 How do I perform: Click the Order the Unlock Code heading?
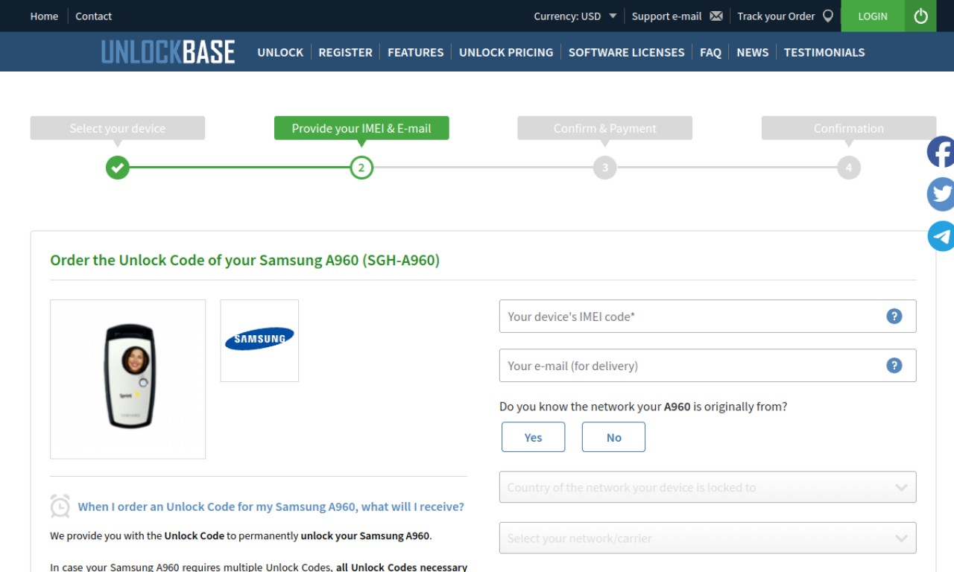(244, 260)
